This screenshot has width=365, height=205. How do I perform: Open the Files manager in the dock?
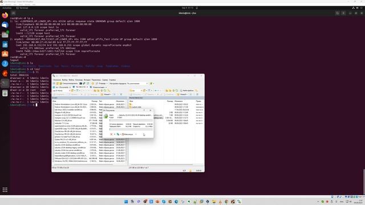[5, 35]
